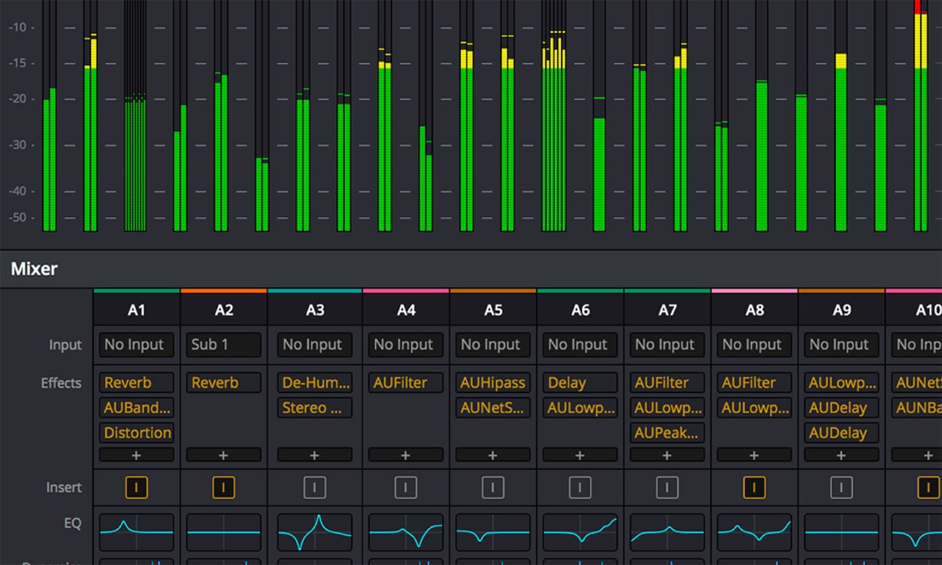Open the EQ graph on track A3
This screenshot has height=565, width=942.
(x=315, y=532)
